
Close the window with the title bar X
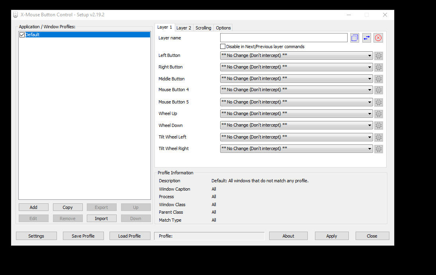tap(385, 15)
